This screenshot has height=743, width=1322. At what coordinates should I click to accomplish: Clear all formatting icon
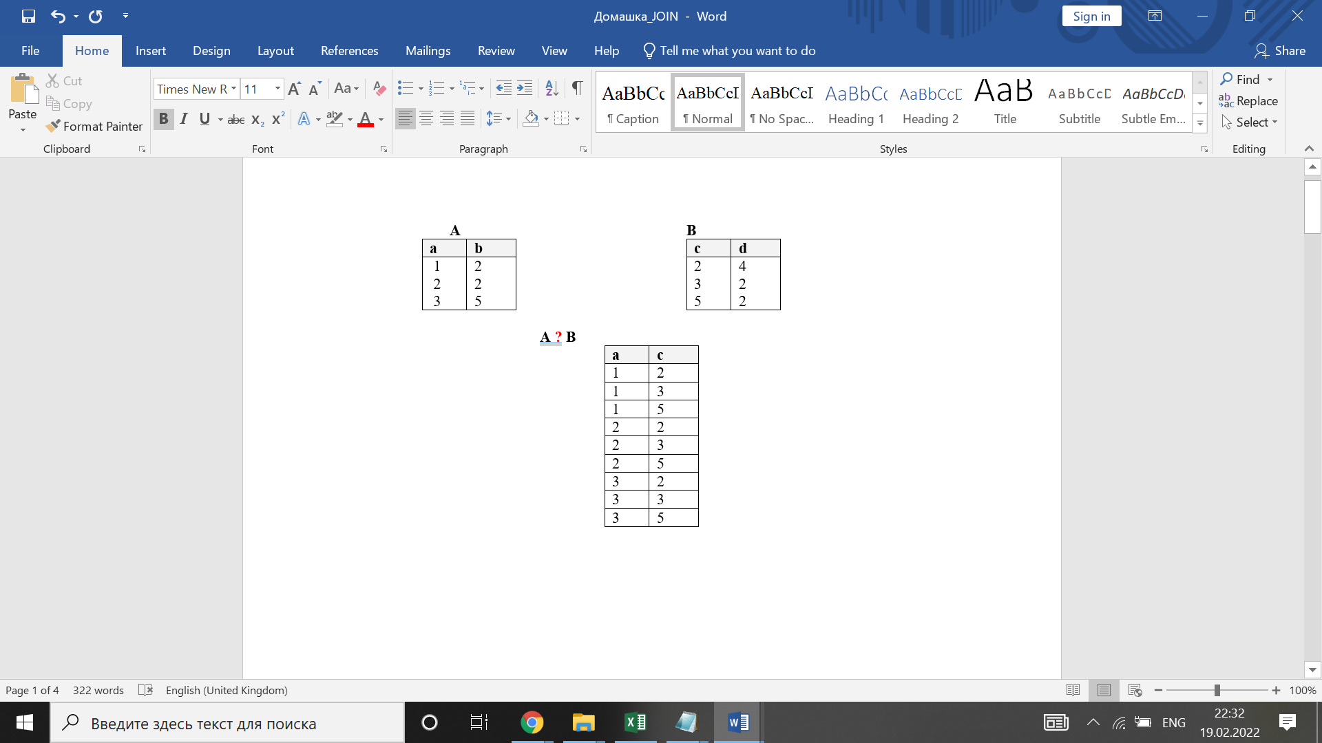(x=379, y=89)
